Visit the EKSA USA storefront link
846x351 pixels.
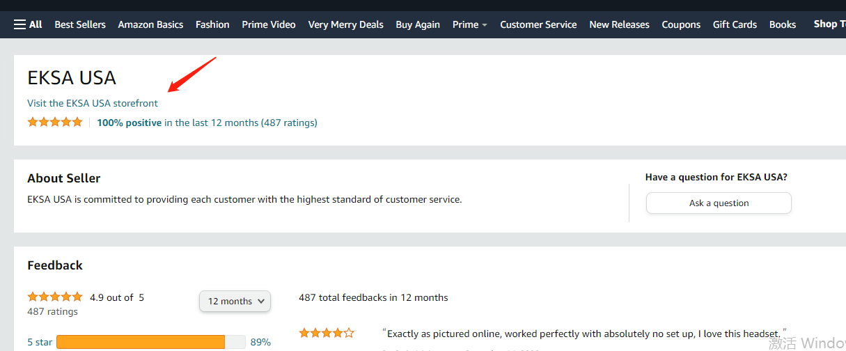tap(93, 103)
